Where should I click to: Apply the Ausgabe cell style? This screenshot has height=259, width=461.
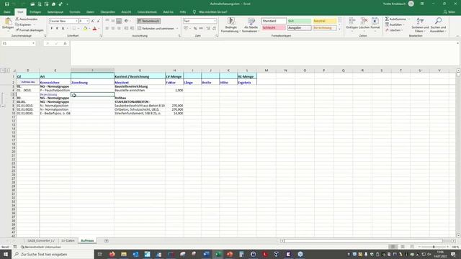[299, 27]
